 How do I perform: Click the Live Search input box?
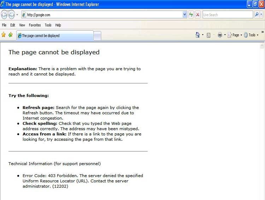[227, 15]
